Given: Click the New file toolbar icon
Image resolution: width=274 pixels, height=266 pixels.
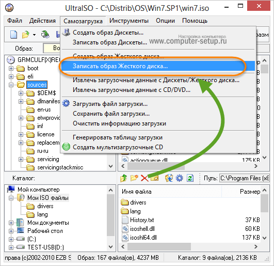Looking at the screenshot, I should [13, 35].
